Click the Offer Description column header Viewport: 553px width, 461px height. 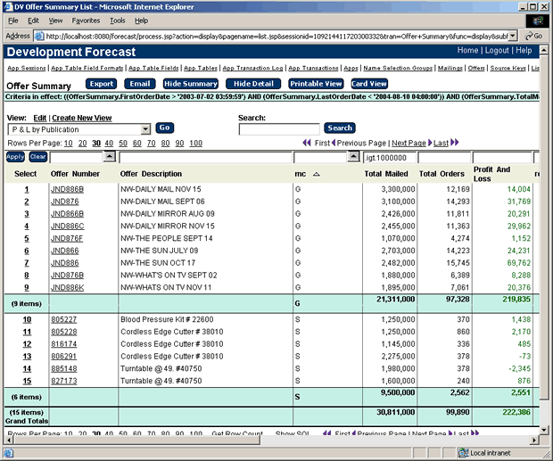click(151, 174)
